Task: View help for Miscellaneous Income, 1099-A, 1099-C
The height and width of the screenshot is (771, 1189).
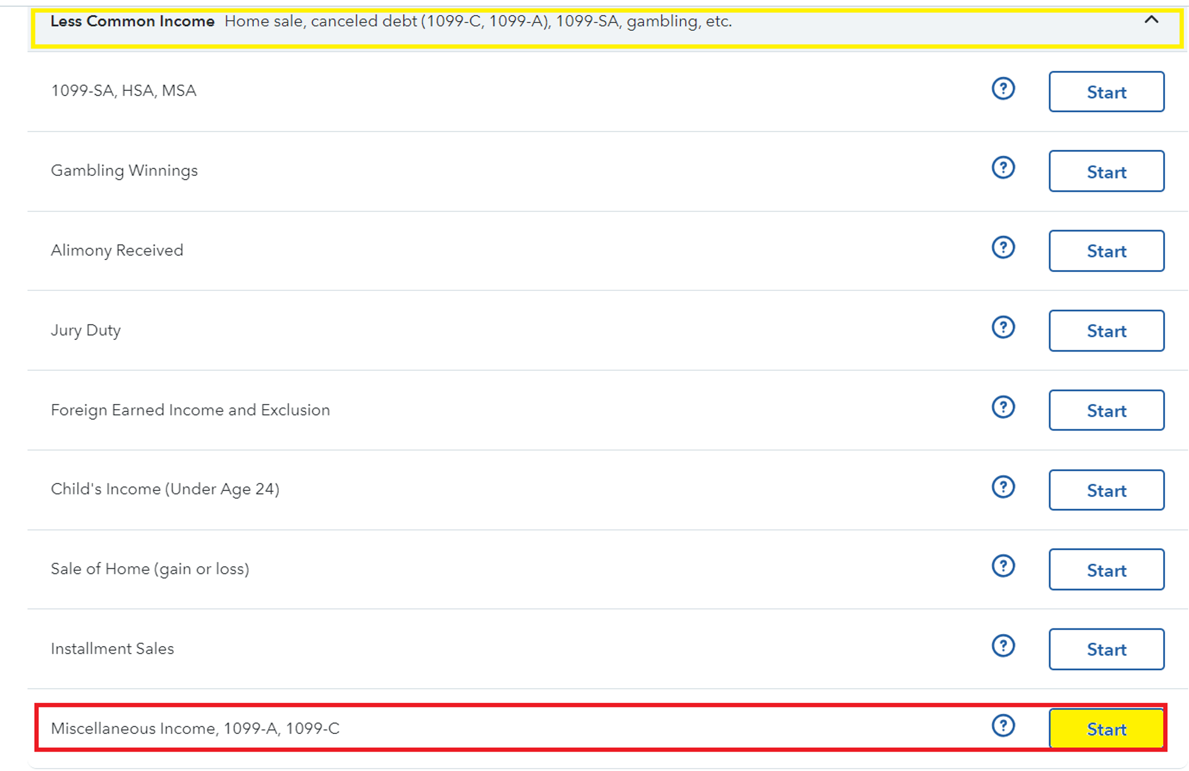Action: click(x=1003, y=726)
